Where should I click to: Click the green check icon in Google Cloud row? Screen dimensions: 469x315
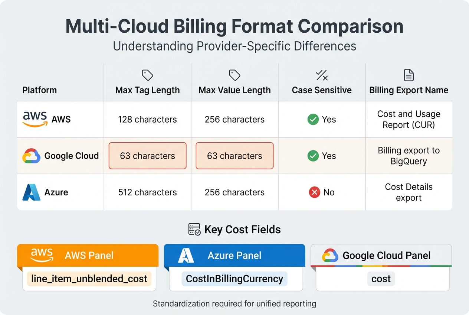313,156
